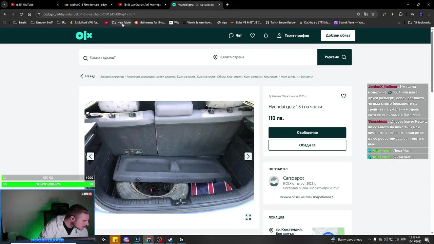Switch to the Ще Станат Ли YouTube tab
Viewport: 434px width, 244px height.
pyautogui.click(x=142, y=5)
